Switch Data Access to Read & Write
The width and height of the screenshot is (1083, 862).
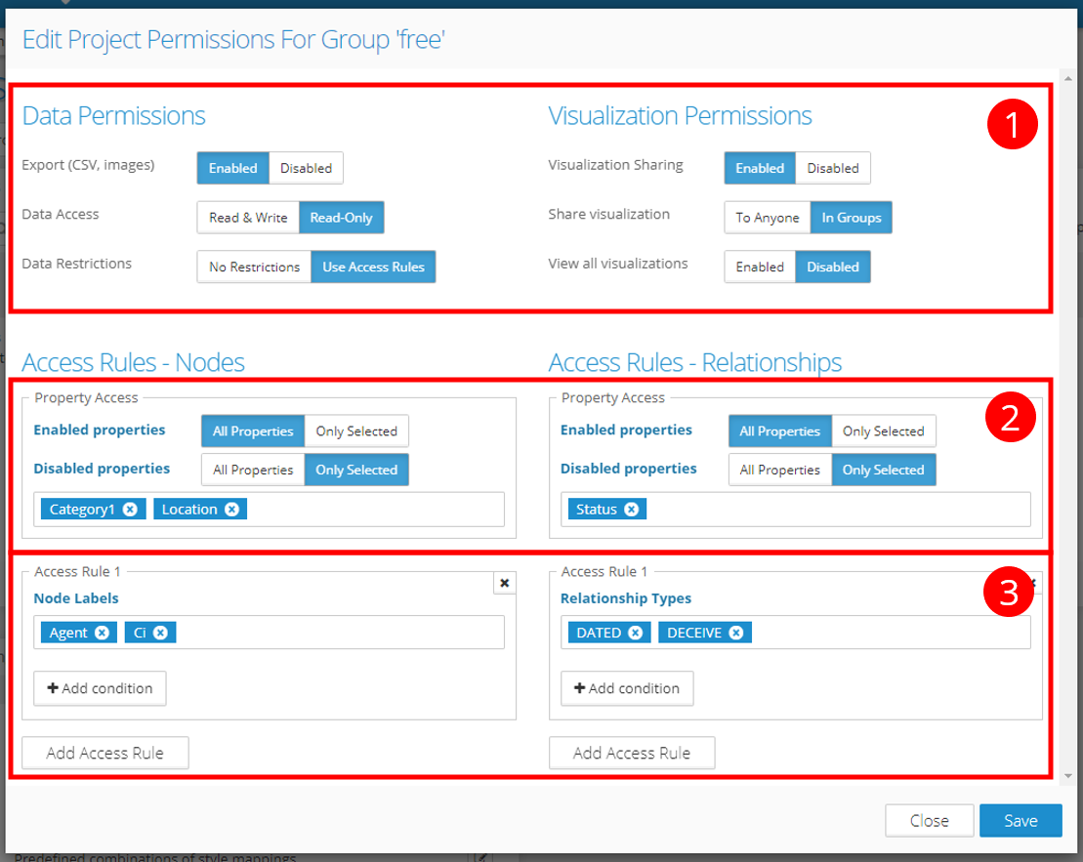pos(248,218)
